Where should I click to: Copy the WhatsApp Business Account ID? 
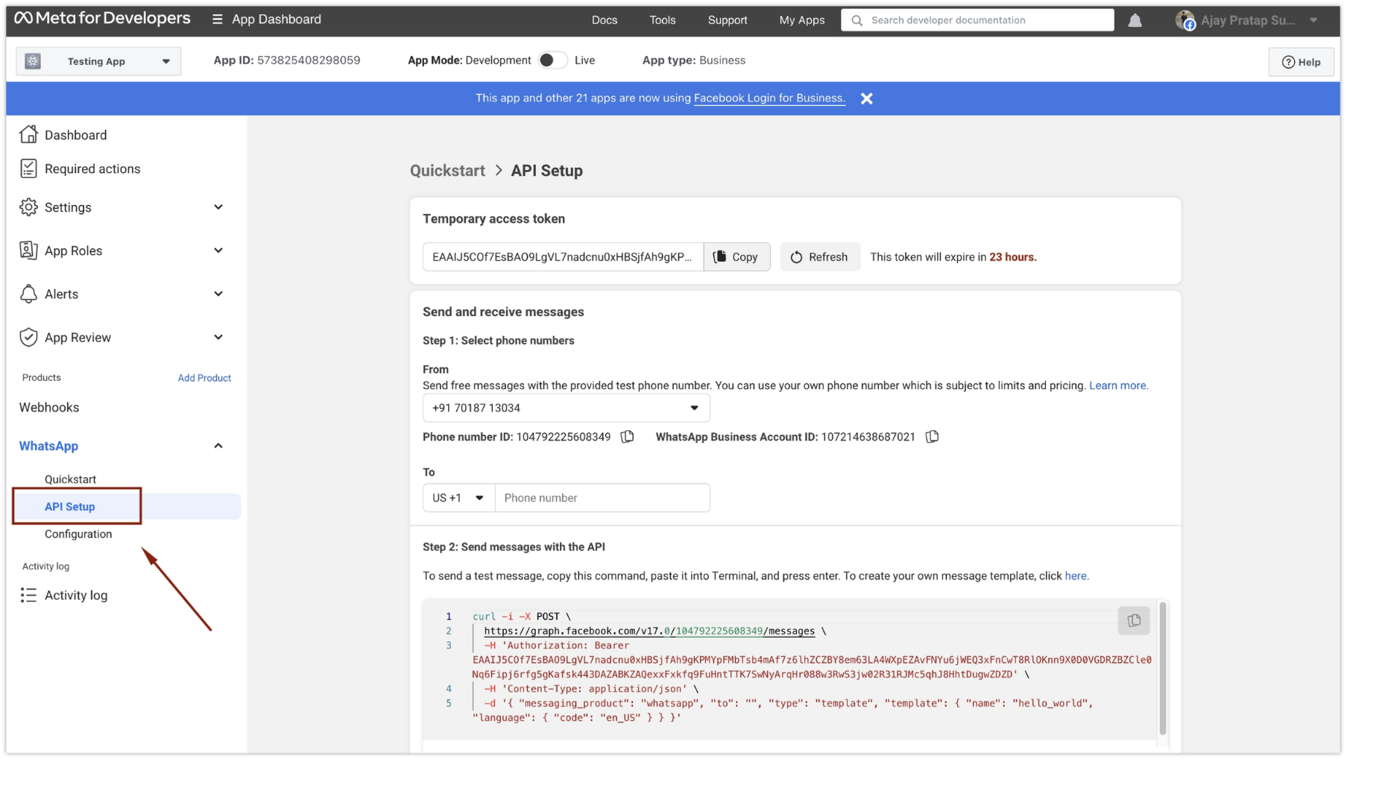tap(932, 437)
